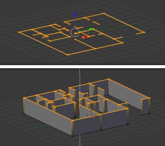Click the red X-axis arrow handle
165x146 pixels.
[x=85, y=37]
